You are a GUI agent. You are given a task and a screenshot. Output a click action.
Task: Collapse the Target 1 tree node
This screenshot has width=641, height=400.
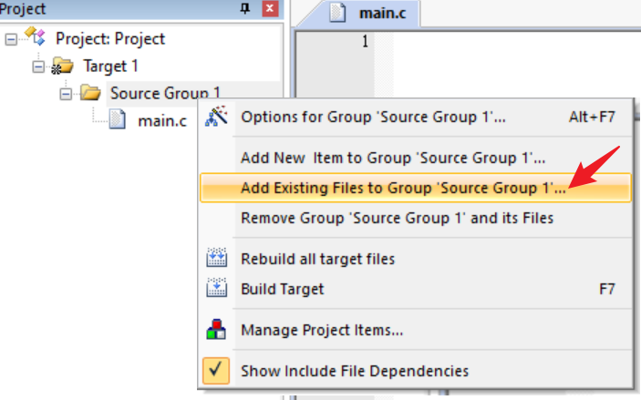pyautogui.click(x=38, y=67)
